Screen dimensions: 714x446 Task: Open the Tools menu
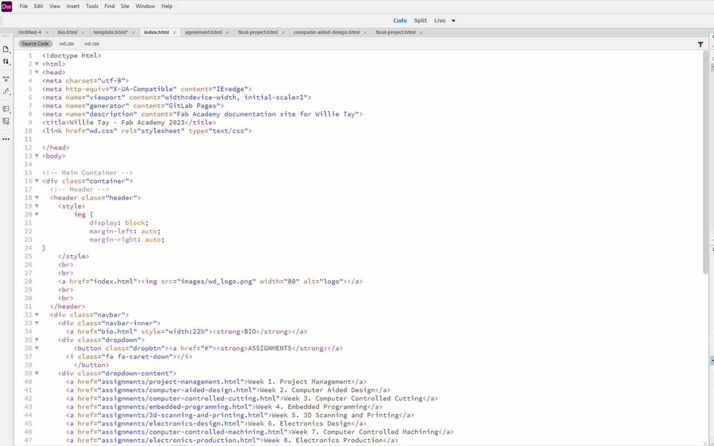[x=92, y=6]
